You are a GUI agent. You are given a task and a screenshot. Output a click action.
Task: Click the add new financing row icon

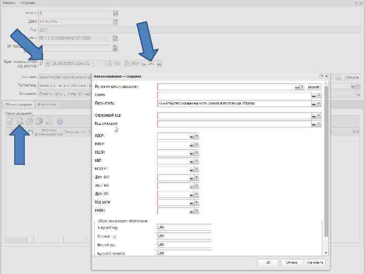click(x=20, y=121)
